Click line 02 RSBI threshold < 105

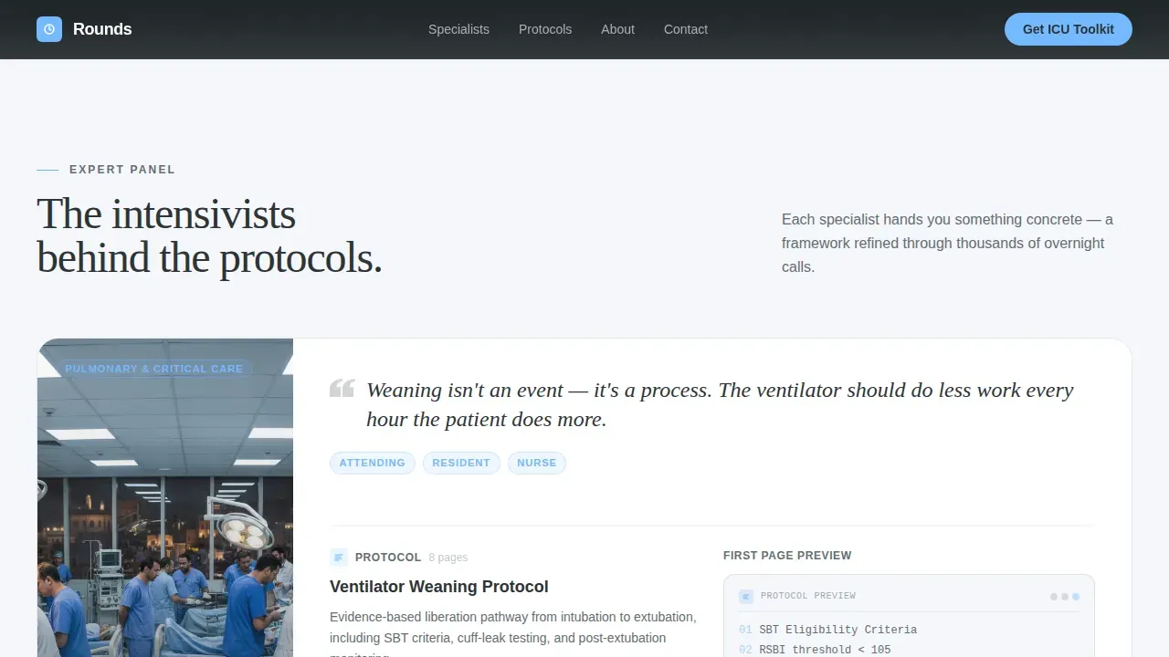(815, 650)
